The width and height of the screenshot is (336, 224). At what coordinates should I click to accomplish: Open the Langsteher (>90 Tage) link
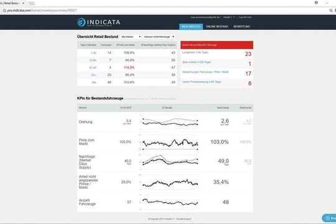coord(195,52)
